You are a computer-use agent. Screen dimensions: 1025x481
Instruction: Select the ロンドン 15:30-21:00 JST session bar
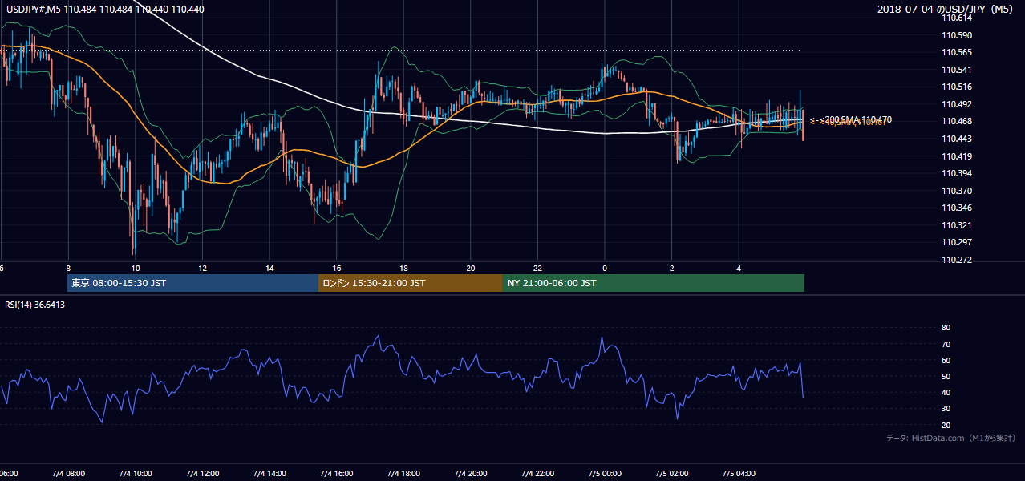pos(411,283)
